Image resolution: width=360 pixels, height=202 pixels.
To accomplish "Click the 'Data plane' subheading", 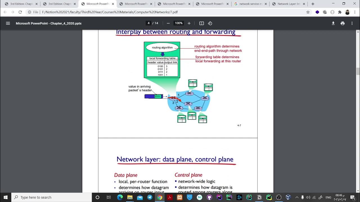I will (x=126, y=175).
